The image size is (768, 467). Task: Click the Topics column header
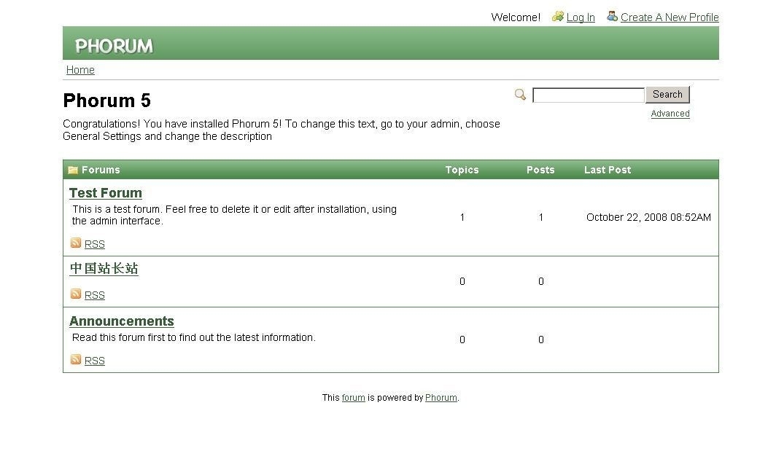462,170
